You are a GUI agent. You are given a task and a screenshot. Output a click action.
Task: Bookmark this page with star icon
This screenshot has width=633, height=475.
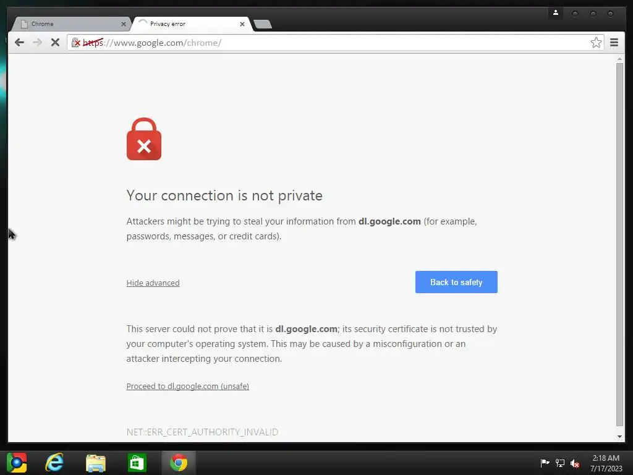[x=596, y=43]
